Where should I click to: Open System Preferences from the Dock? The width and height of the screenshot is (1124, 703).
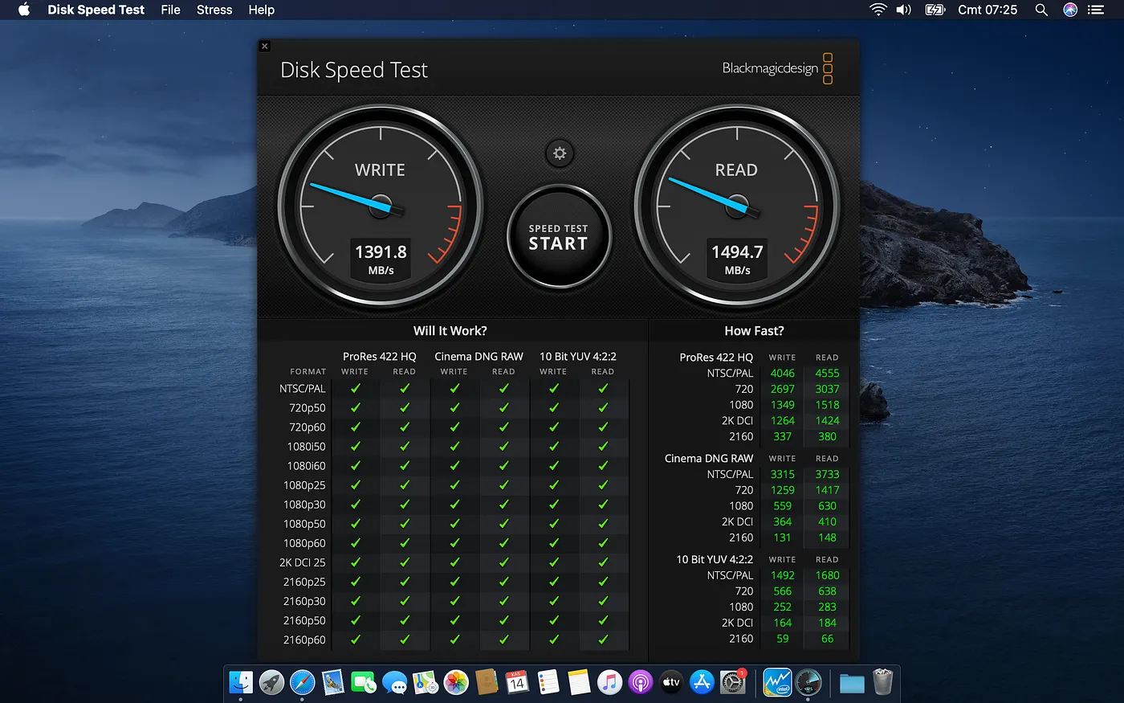[732, 682]
